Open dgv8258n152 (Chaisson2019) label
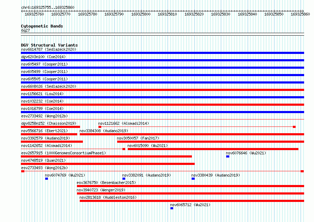The width and height of the screenshot is (314, 222). pyautogui.click(x=49, y=123)
